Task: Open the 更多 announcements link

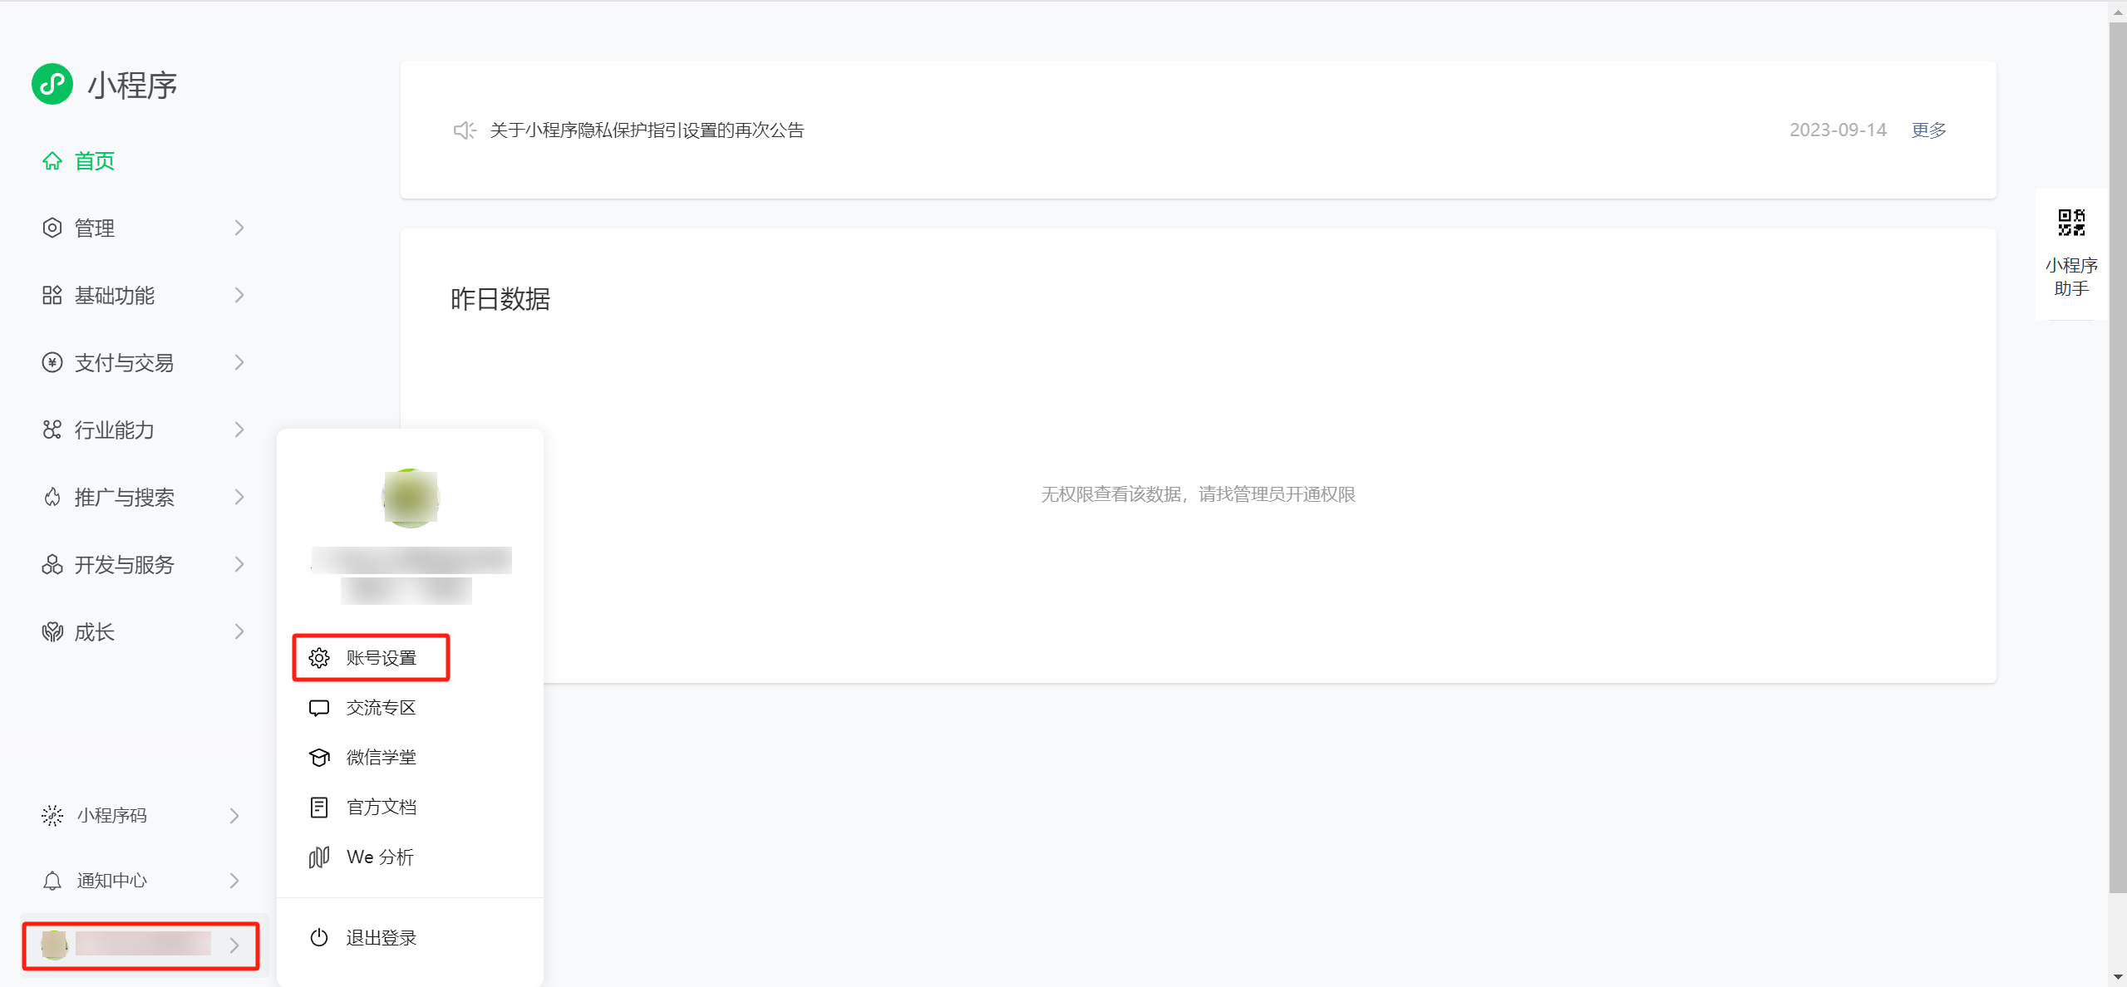Action: click(1928, 130)
